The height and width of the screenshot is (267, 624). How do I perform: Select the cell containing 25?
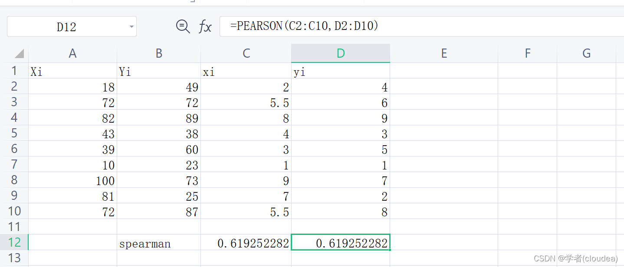159,195
